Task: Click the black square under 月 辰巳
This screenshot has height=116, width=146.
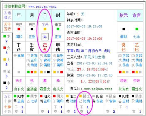Action: 32,29
